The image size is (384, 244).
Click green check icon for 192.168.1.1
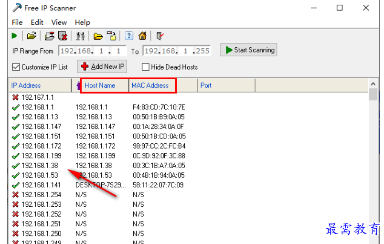[x=15, y=107]
